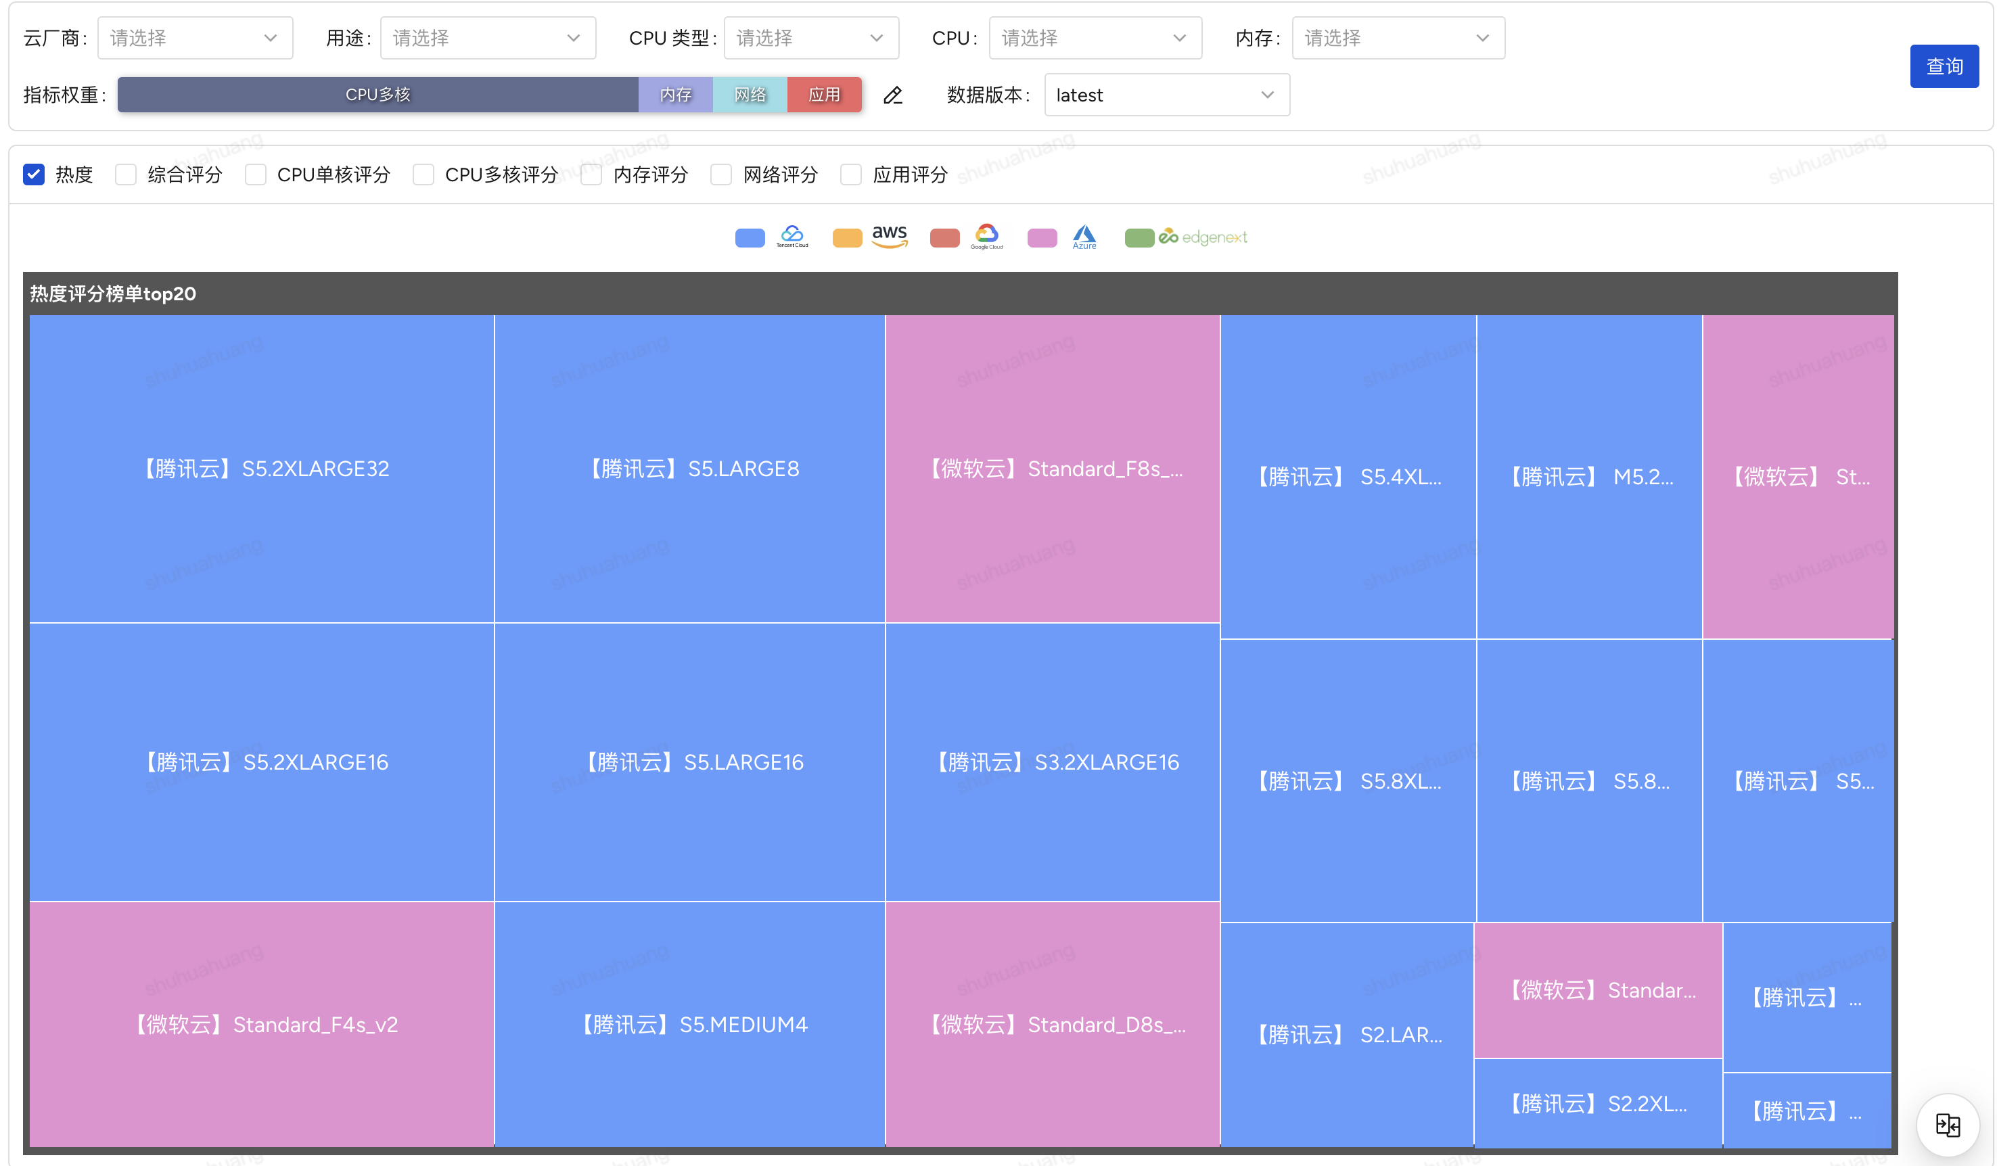The image size is (1997, 1166).
Task: Toggle the Azure legend logo
Action: click(1084, 236)
